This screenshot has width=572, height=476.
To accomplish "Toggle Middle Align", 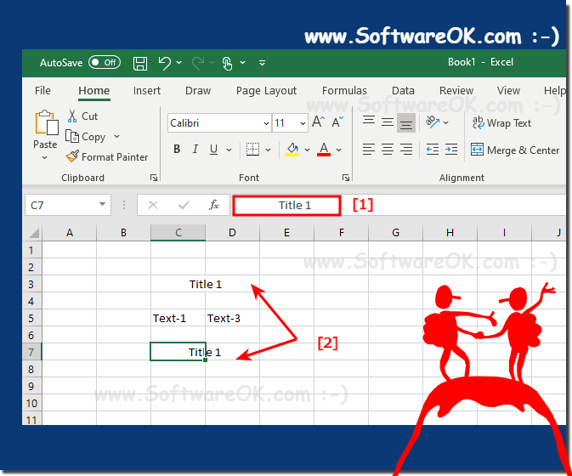I will 388,122.
